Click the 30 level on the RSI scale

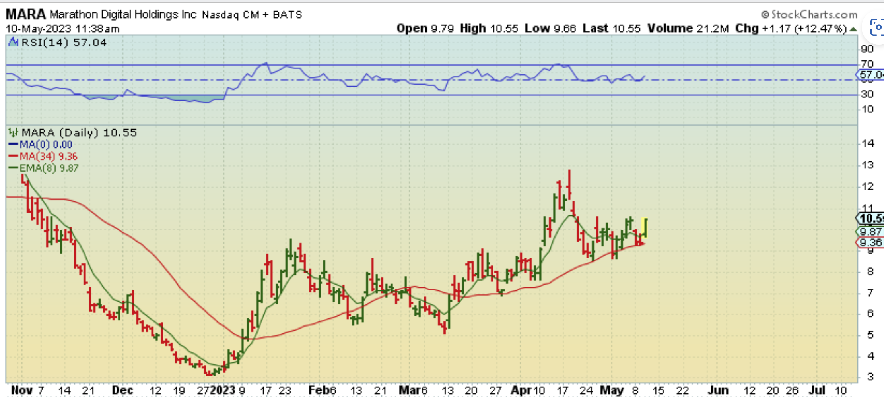[x=867, y=94]
